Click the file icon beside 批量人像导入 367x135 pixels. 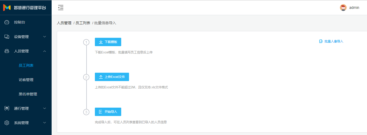[321, 41]
